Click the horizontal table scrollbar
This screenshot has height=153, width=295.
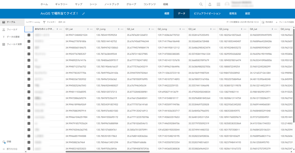coord(107,152)
